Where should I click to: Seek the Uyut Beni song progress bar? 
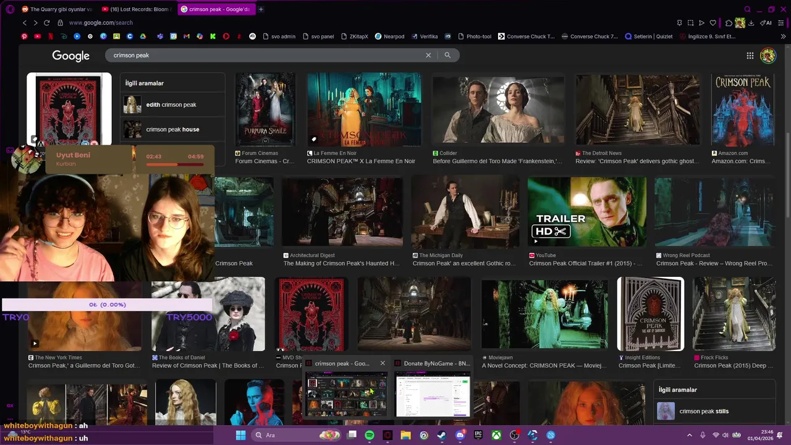pyautogui.click(x=175, y=164)
